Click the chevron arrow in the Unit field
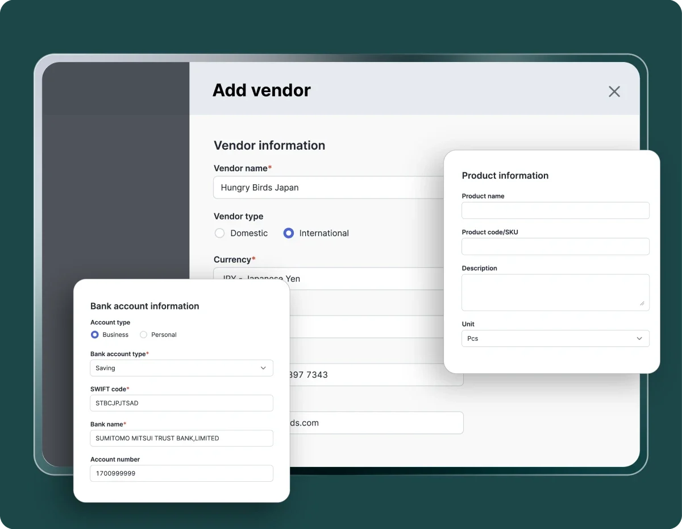682x529 pixels. (x=639, y=338)
